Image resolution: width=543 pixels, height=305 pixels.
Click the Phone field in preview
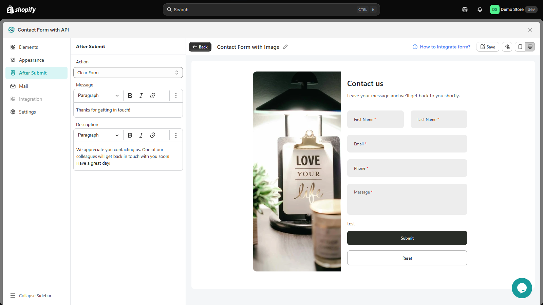[407, 168]
